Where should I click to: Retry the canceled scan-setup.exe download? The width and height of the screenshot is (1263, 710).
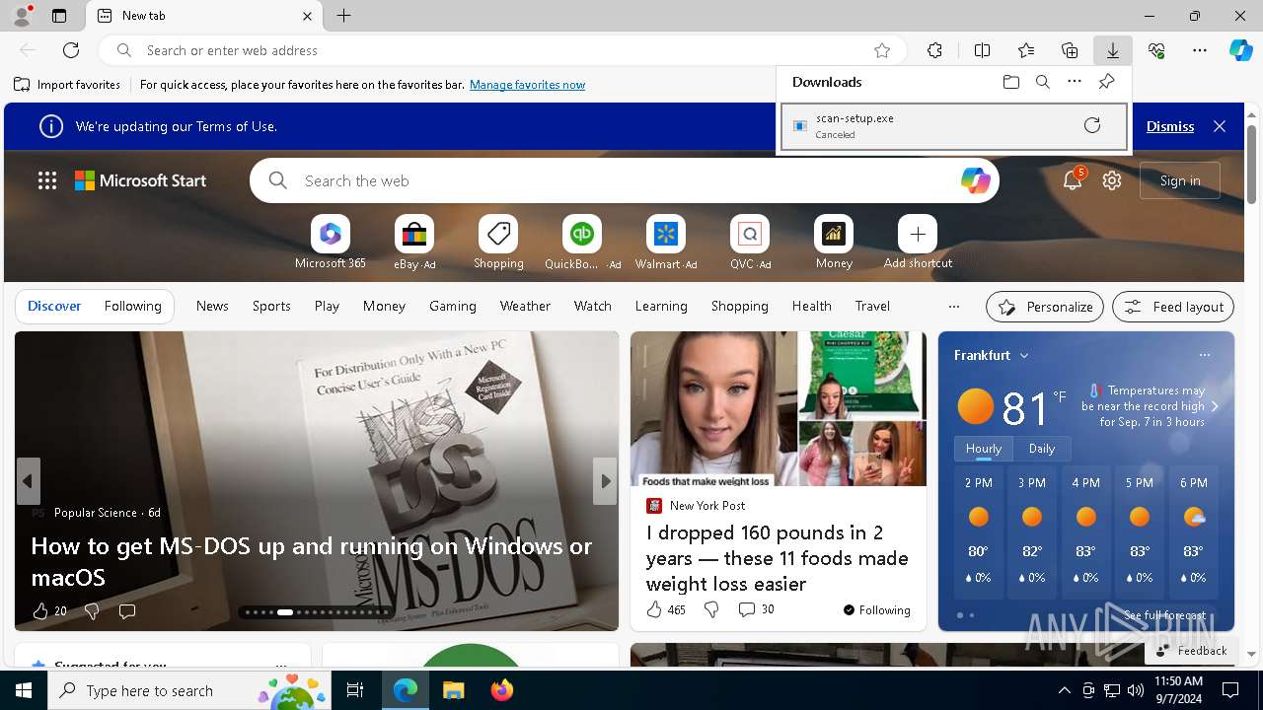click(1092, 125)
